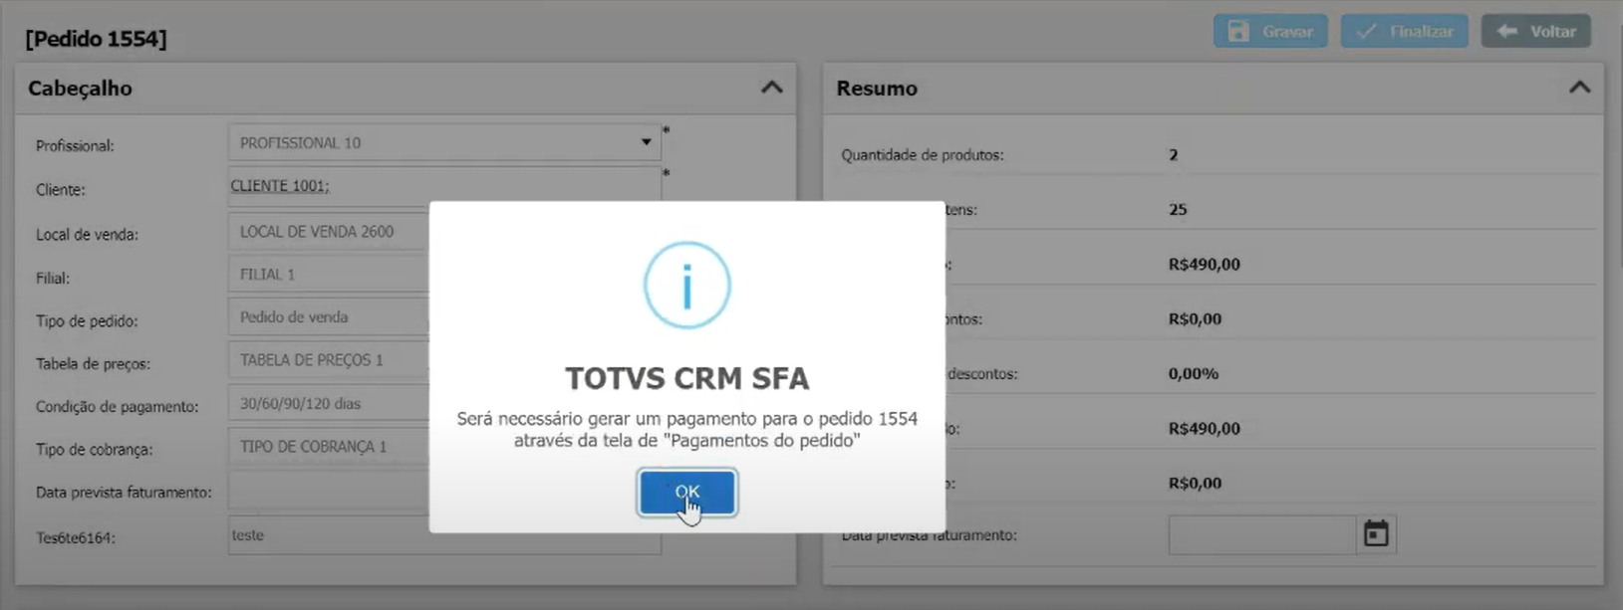Click the Resumo panel heading
The image size is (1623, 610).
click(877, 89)
